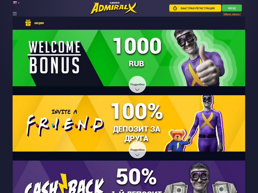Open the Забыли пароль? link
Viewport: 258px width, 193px height.
coord(232,14)
